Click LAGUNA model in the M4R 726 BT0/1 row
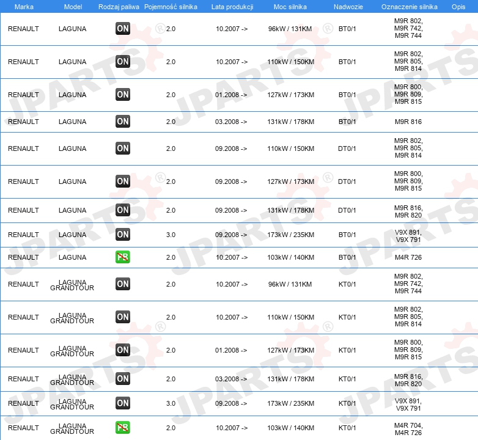The image size is (478, 440). (x=72, y=257)
